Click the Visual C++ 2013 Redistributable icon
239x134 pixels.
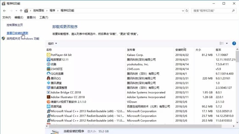tap(48, 111)
